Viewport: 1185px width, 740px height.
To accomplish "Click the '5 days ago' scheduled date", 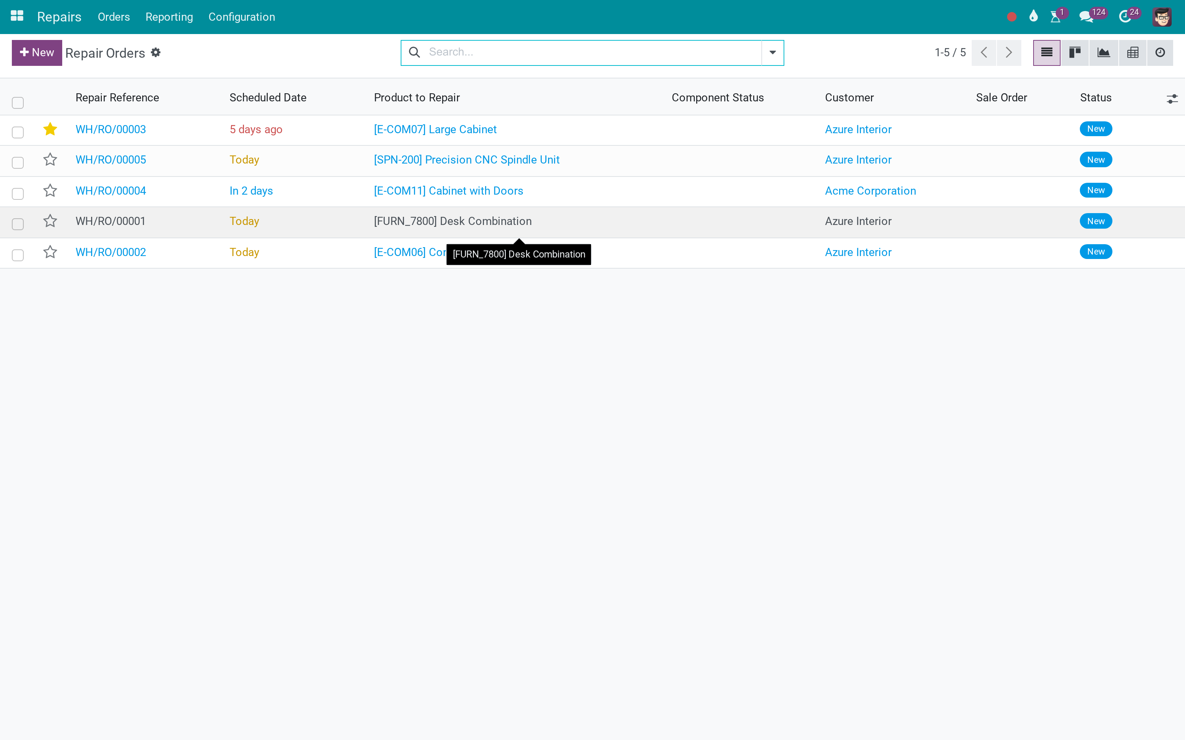I will (256, 129).
